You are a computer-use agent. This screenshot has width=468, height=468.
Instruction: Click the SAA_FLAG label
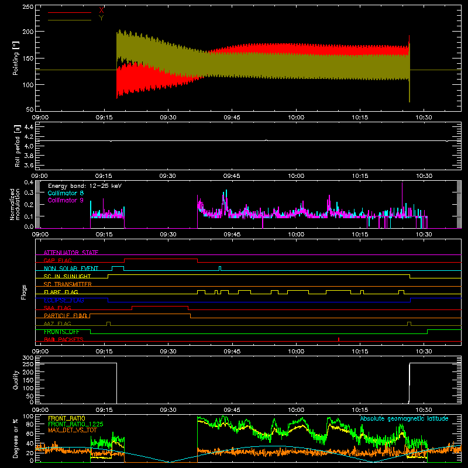57,308
